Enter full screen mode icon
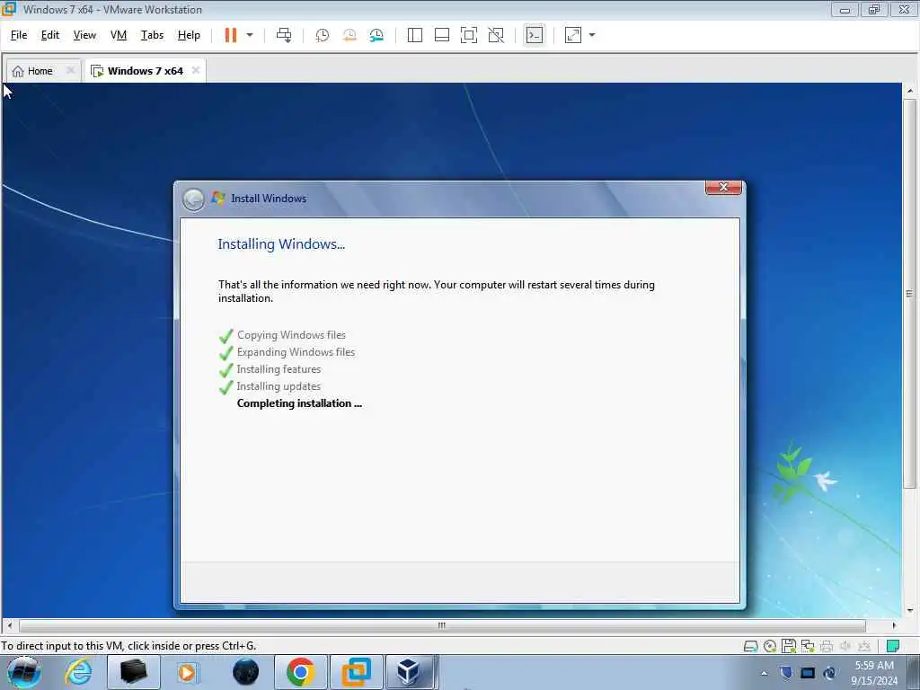 [469, 35]
